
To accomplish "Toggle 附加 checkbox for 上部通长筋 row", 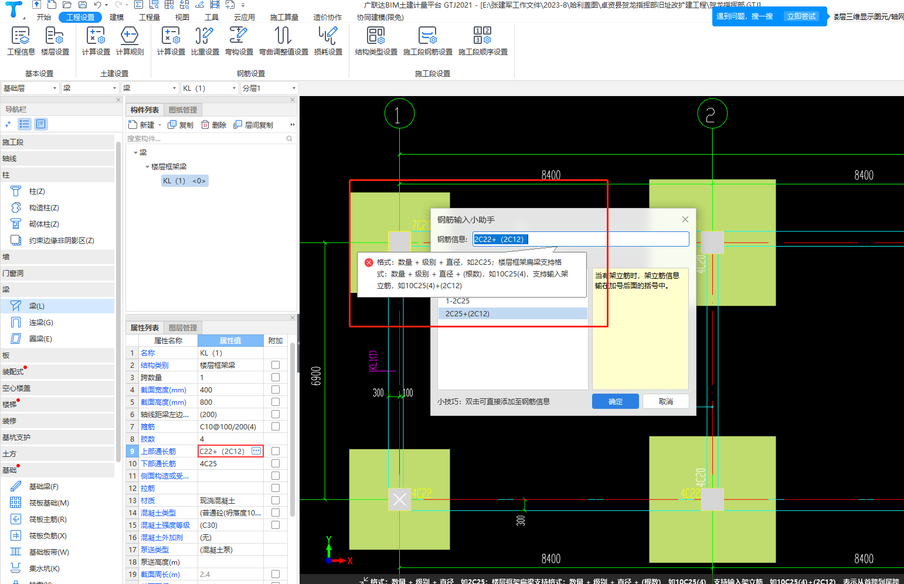I will tap(276, 451).
